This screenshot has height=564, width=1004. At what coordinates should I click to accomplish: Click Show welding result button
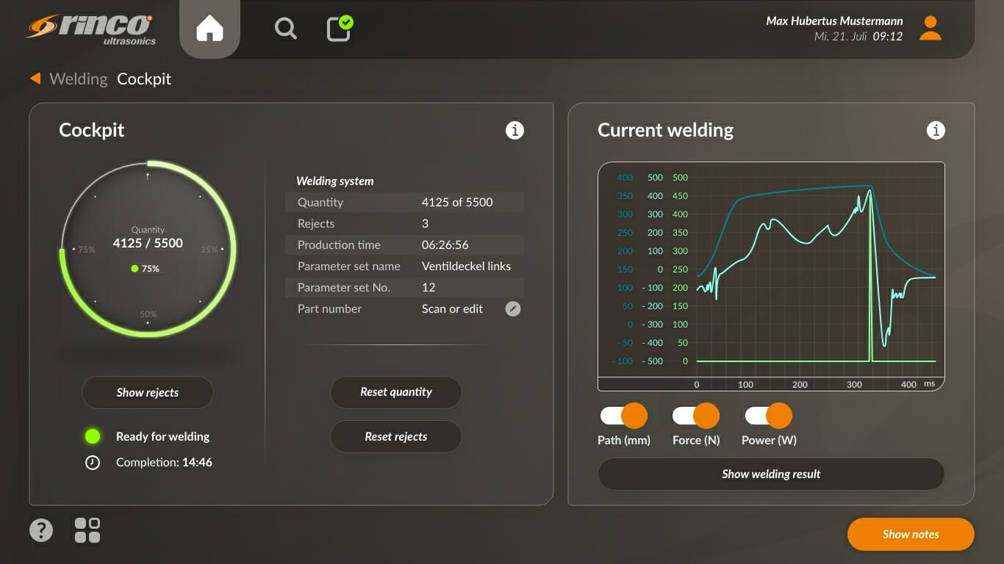coord(770,474)
